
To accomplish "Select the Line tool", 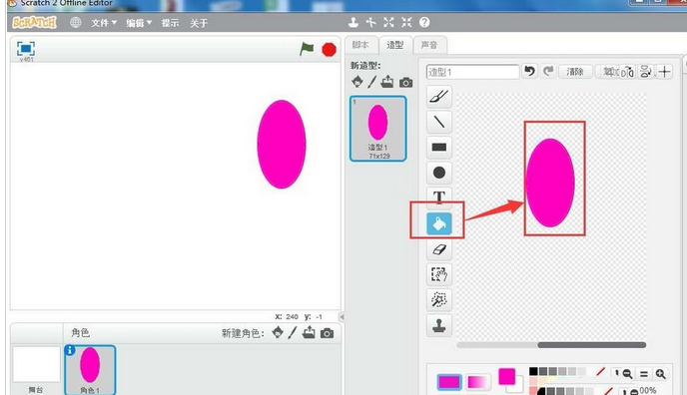I will [x=439, y=122].
